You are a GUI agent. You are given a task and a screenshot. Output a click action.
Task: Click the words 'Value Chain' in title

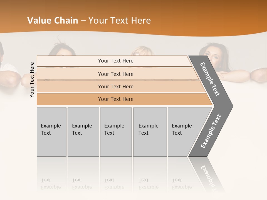tap(53, 20)
